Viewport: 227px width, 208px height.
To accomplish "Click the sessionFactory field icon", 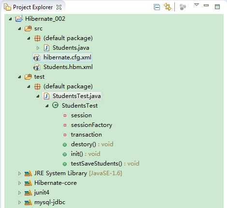I will tap(65, 125).
